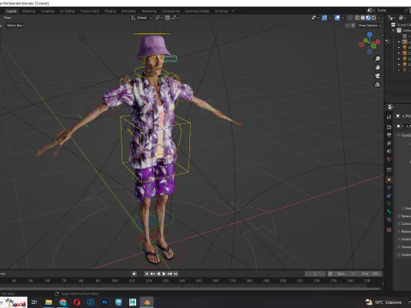This screenshot has height=308, width=411.
Task: Open the Scripting workspace tab
Action: click(x=221, y=11)
